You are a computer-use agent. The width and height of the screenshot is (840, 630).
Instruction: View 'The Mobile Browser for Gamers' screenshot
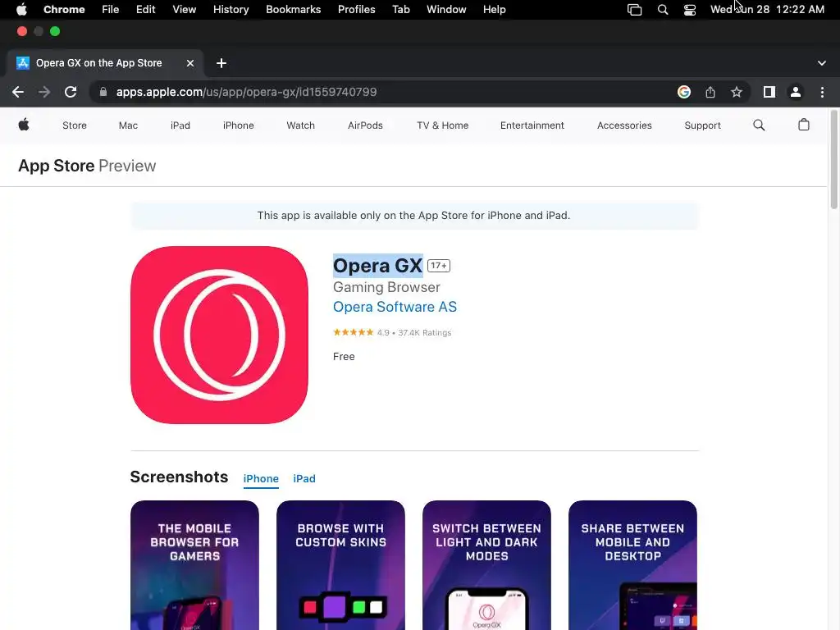coord(194,565)
